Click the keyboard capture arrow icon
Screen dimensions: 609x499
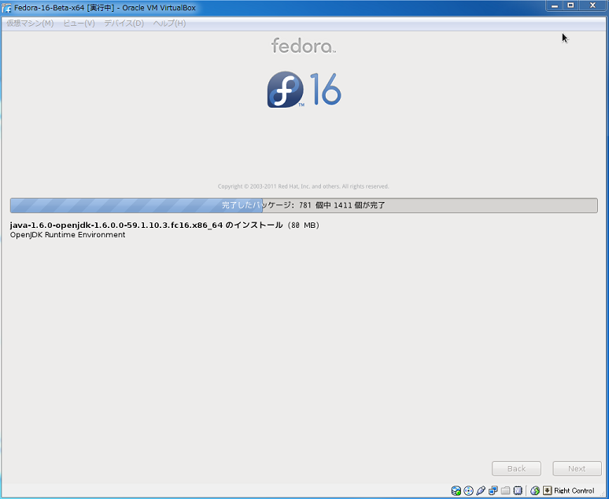[x=547, y=491]
